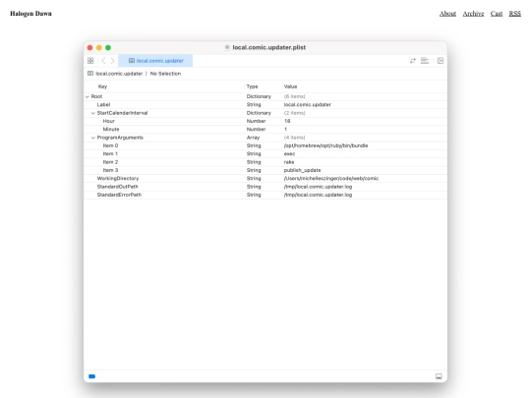
Task: Select the WorkingDirectory key
Action: click(118, 178)
